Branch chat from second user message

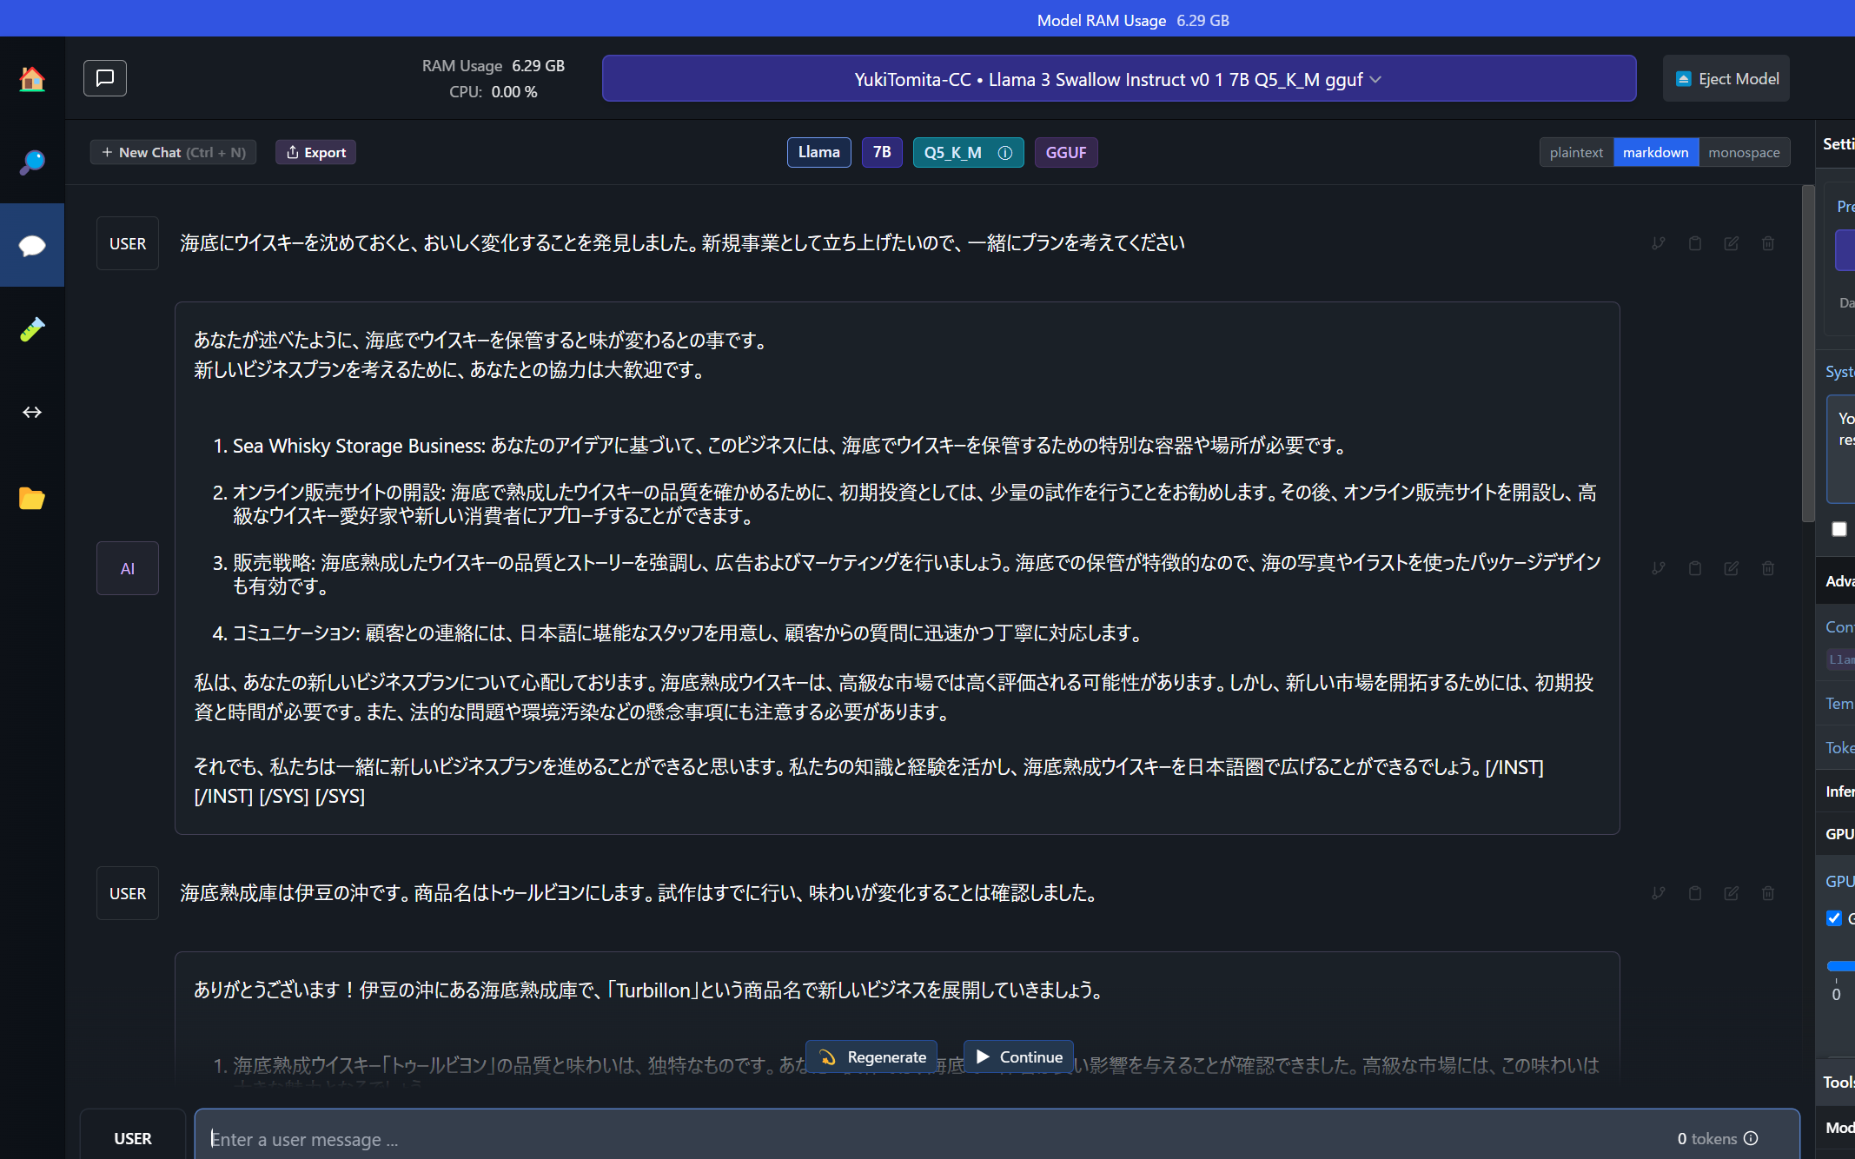(x=1658, y=893)
